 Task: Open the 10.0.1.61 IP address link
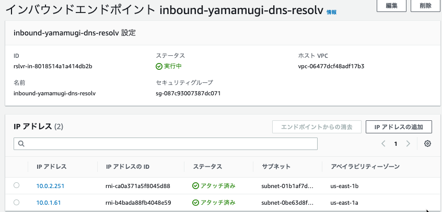49,203
